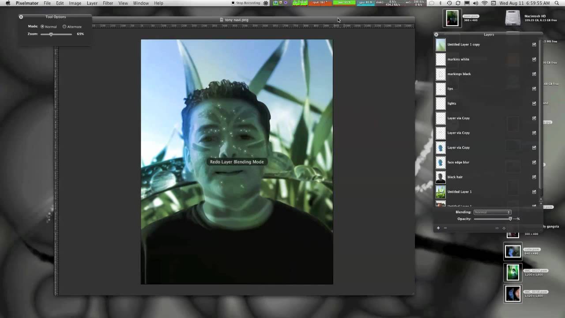Toggle visibility of black hair layer
Screen dimensions: 565x318
(534, 177)
